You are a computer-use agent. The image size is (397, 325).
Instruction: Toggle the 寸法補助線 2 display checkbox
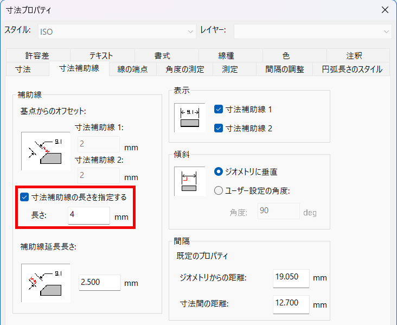(x=219, y=129)
